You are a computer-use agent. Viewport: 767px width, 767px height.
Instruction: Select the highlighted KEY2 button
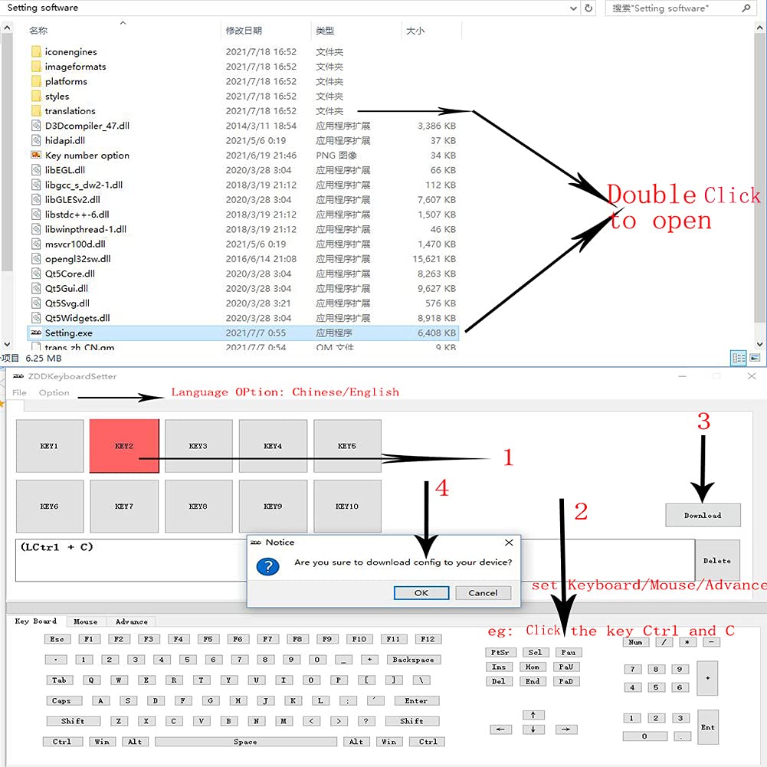pos(124,446)
